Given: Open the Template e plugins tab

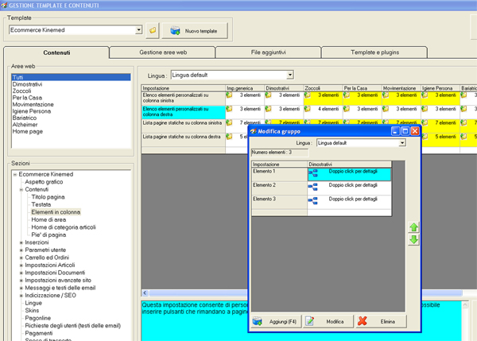Looking at the screenshot, I should point(374,52).
